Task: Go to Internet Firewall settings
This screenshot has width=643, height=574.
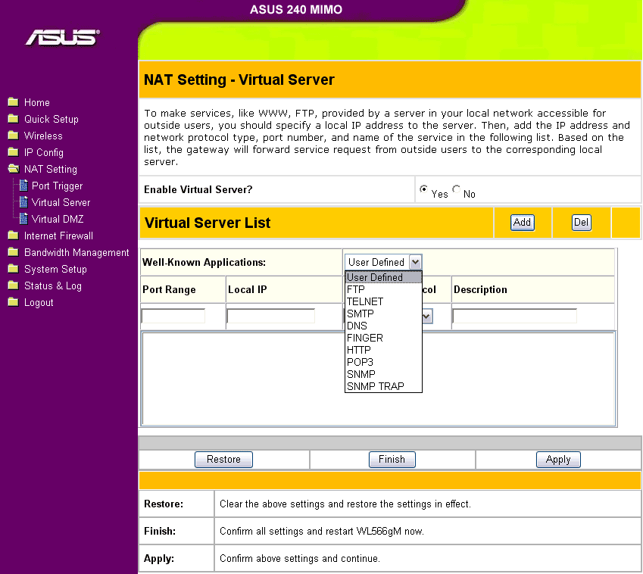Action: (58, 236)
